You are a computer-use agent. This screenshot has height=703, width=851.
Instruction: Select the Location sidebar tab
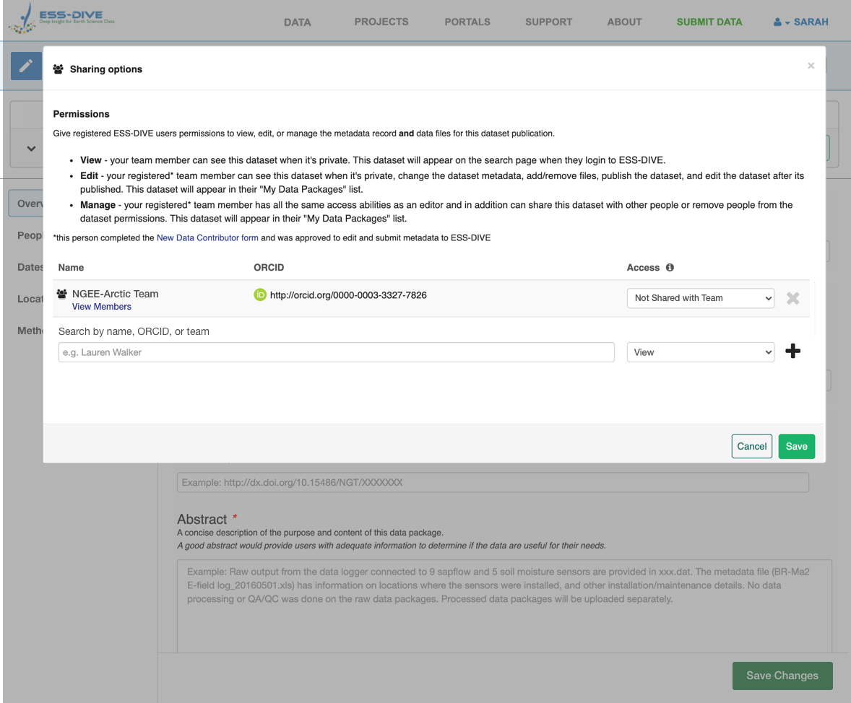(30, 299)
